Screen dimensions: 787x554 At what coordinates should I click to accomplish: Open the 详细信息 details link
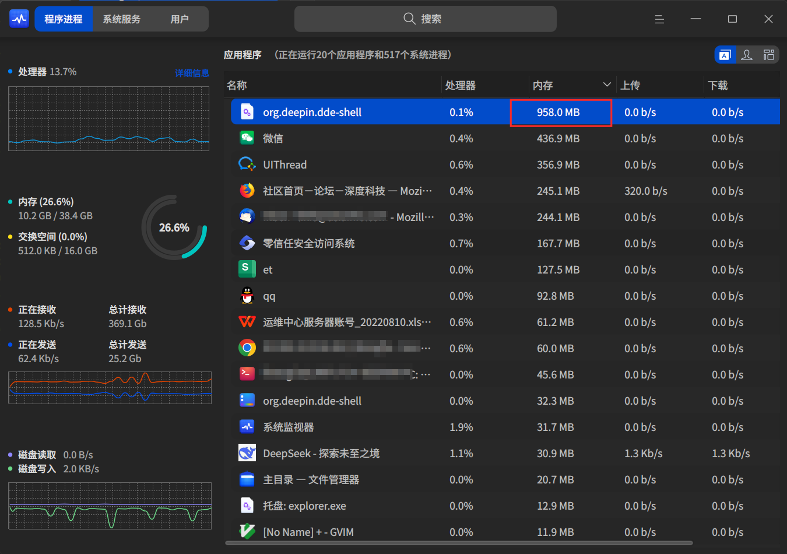[192, 73]
